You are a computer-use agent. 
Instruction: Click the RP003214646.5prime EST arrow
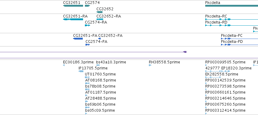[206, 101]
